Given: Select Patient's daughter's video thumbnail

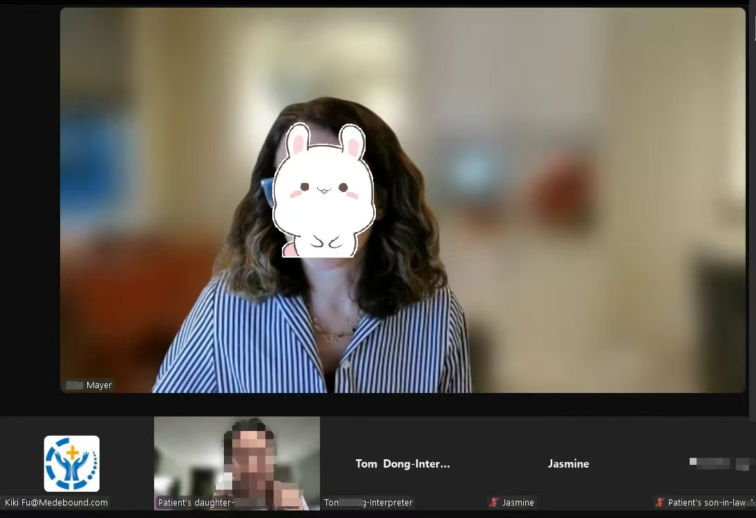Looking at the screenshot, I should [237, 464].
